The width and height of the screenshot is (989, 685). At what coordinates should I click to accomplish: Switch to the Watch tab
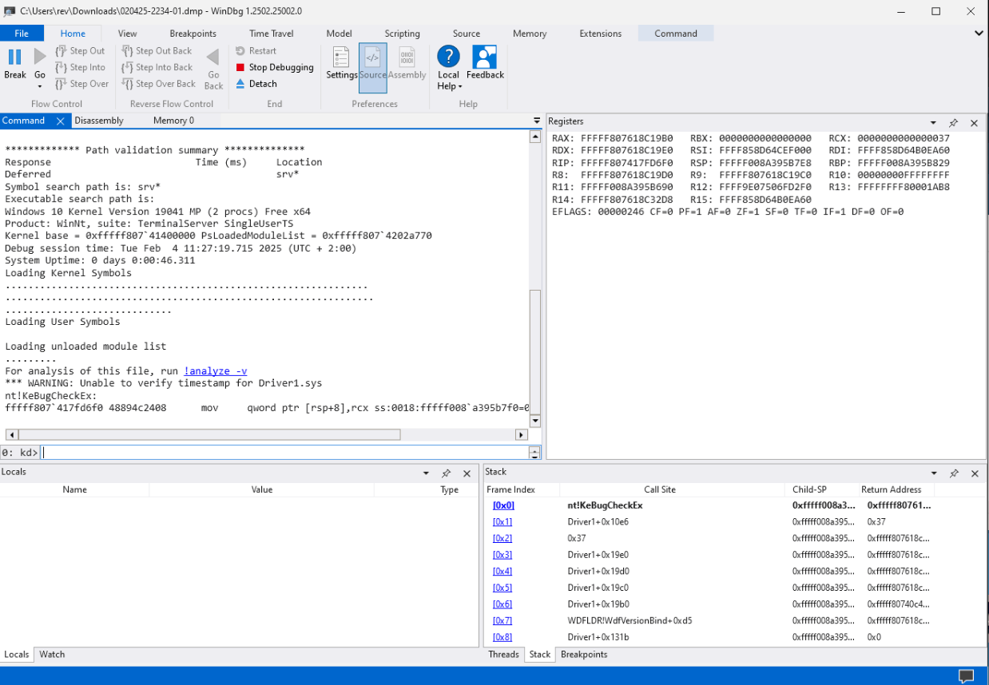tap(52, 655)
